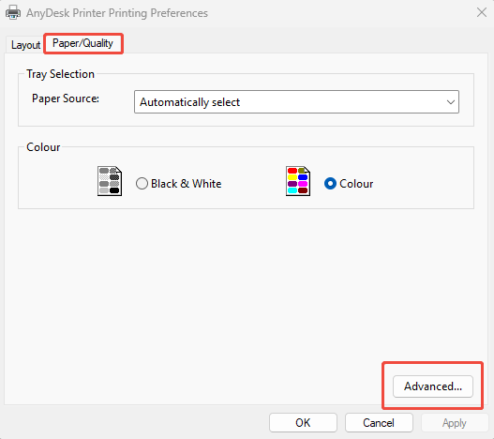Confirm with the OK button
Viewport: 494px width, 439px height.
(x=303, y=423)
